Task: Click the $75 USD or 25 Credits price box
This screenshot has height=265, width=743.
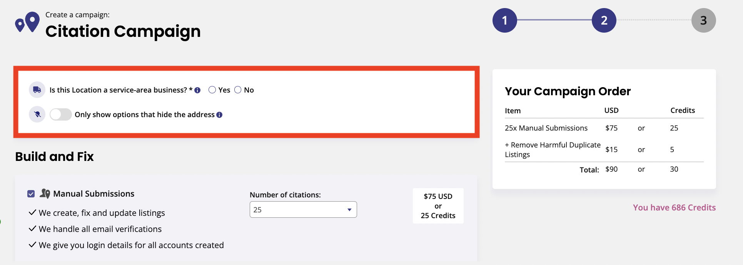Action: 438,206
